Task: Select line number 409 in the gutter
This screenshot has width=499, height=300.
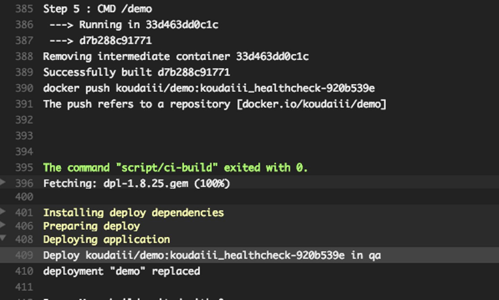Action: point(24,255)
